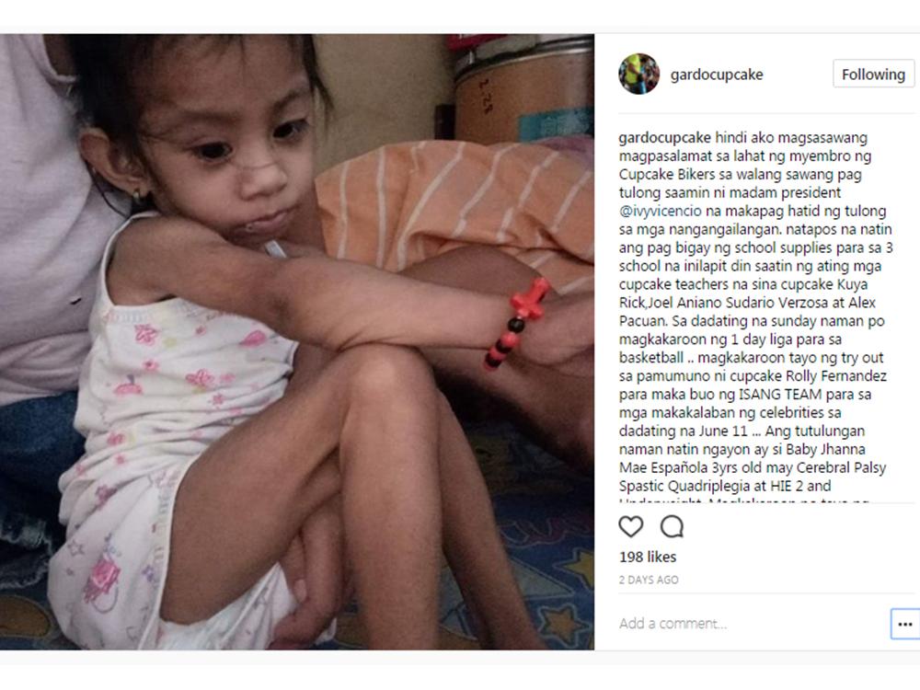This screenshot has width=920, height=690.
Task: Open the three-dots more options menu
Action: pos(904,624)
